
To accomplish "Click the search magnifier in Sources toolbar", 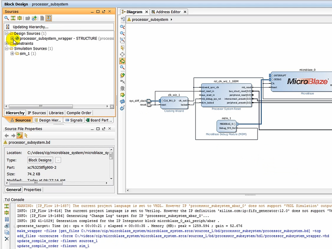I will (6, 18).
